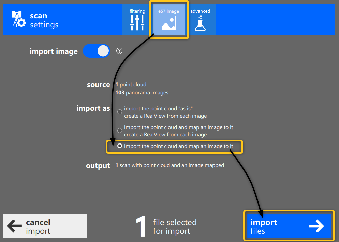This screenshot has height=242, width=339.
Task: Select import the point cloud "as is" option
Action: pyautogui.click(x=120, y=112)
